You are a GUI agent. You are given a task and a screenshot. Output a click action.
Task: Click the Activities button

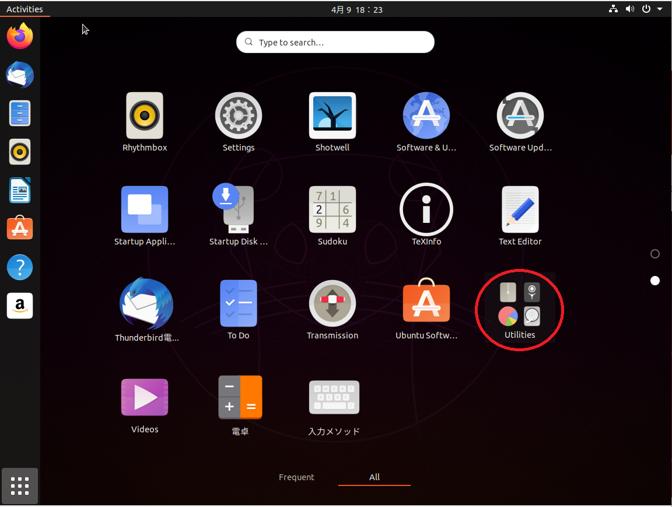pyautogui.click(x=24, y=9)
